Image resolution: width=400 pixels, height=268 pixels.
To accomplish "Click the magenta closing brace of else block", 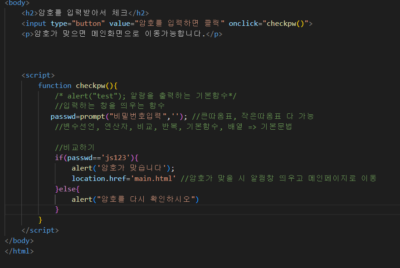I will click(x=57, y=210).
